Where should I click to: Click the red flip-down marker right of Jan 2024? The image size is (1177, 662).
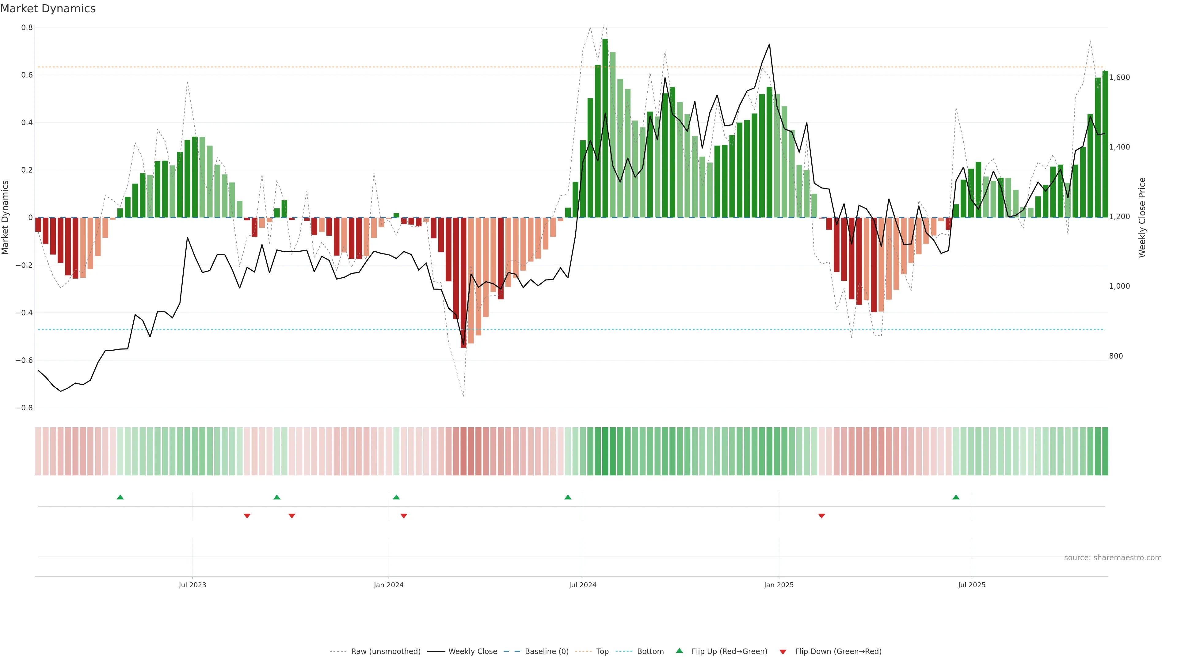tap(403, 516)
